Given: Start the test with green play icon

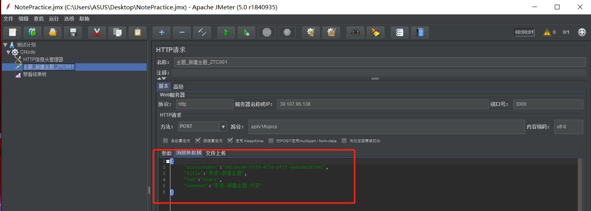Looking at the screenshot, I should (x=226, y=32).
